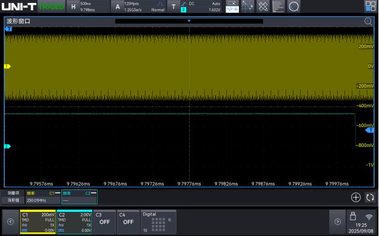The height and width of the screenshot is (236, 379).
Task: Click the zoom magnifier in waveform window
Action: click(x=368, y=21)
